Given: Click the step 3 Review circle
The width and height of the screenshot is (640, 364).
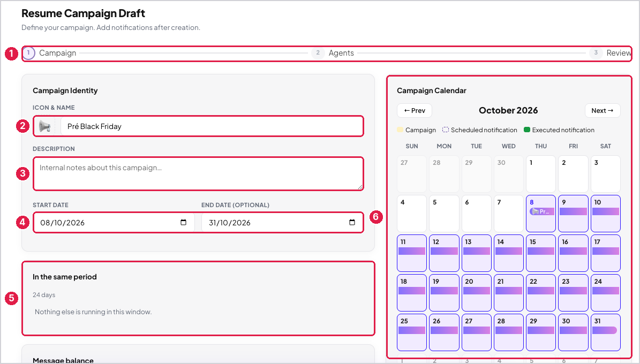Looking at the screenshot, I should tap(596, 53).
